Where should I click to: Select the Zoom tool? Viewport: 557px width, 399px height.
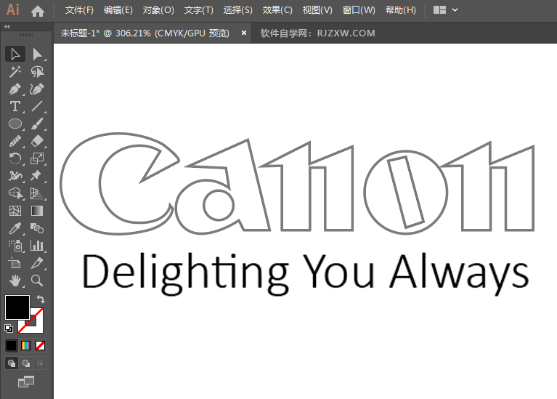[x=37, y=281]
